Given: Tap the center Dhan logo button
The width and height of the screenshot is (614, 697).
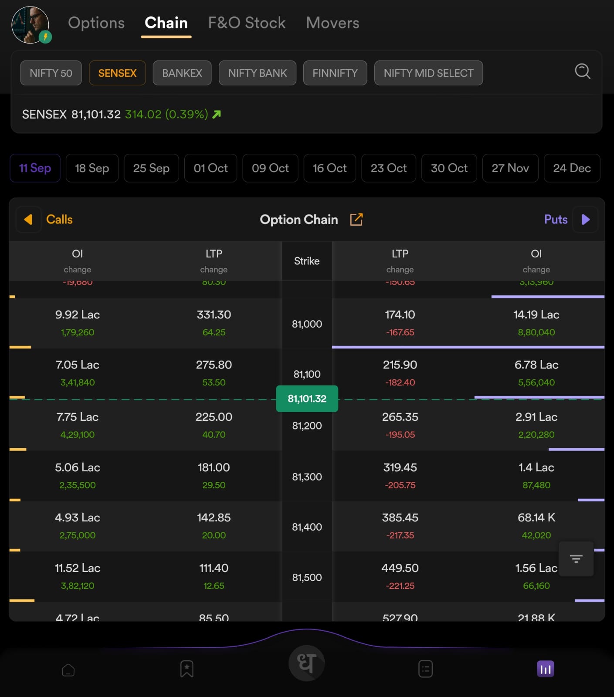Looking at the screenshot, I should 307,663.
